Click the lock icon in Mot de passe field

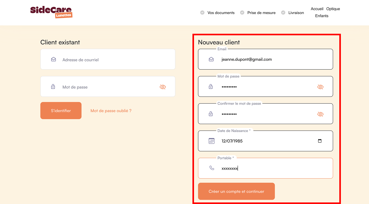point(211,87)
